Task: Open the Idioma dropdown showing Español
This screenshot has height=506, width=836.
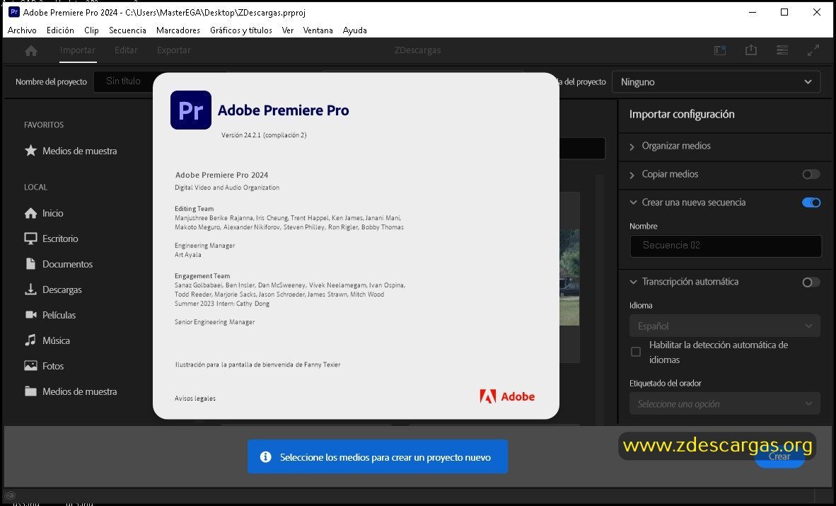Action: [x=724, y=326]
